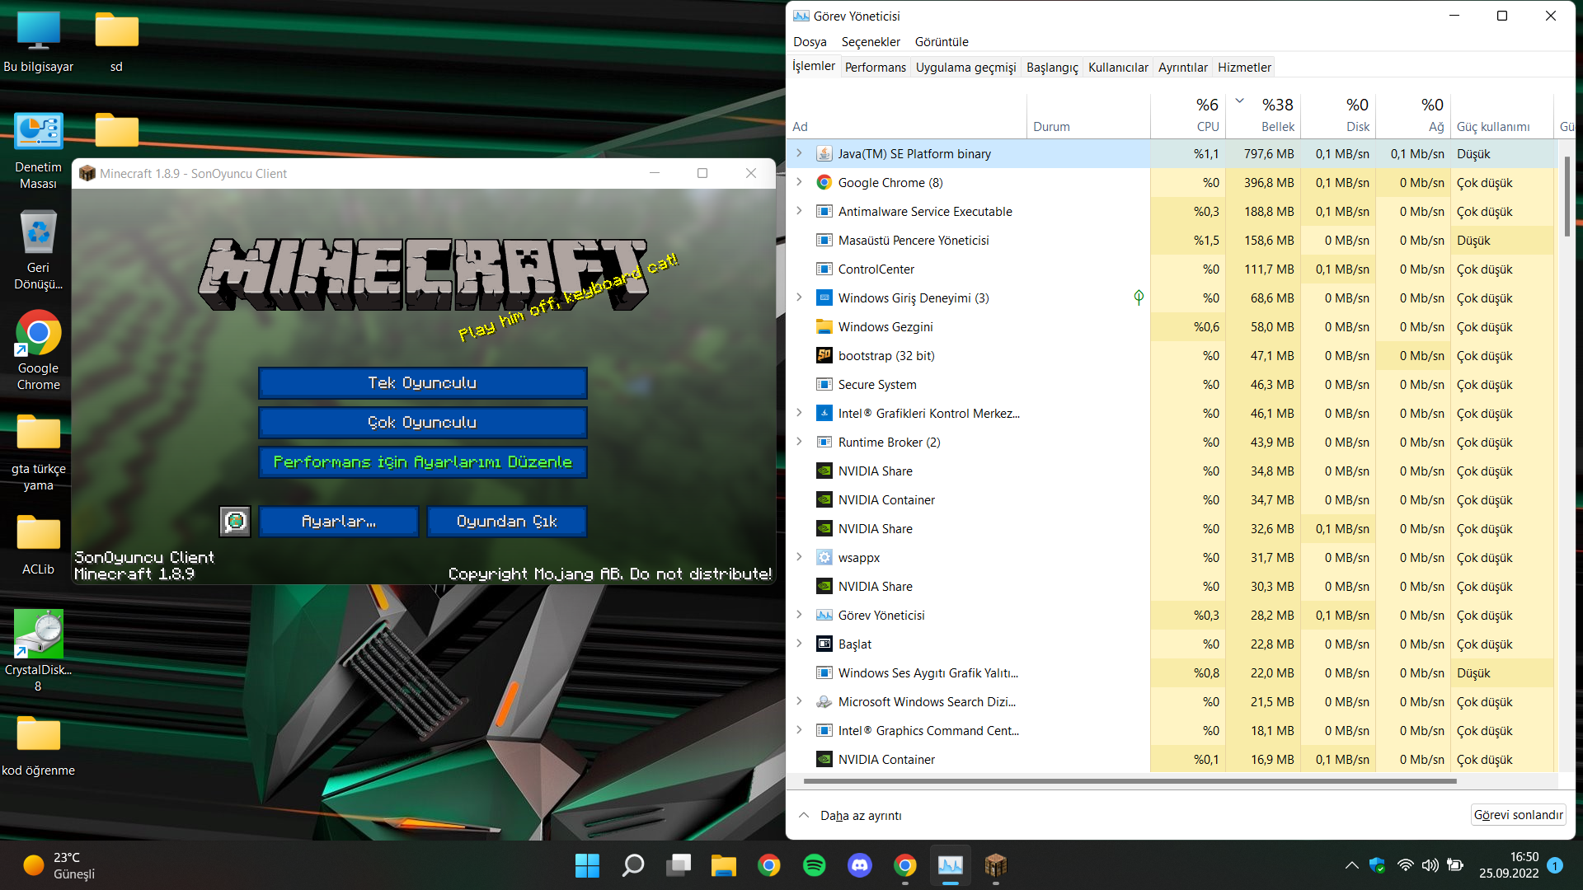Expand the Google Chrome (8) process group
Viewport: 1583px width, 890px height.
(x=799, y=182)
